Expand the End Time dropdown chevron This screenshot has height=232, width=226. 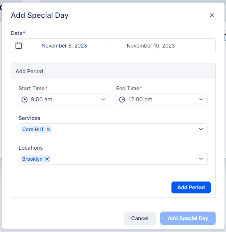coord(201,99)
